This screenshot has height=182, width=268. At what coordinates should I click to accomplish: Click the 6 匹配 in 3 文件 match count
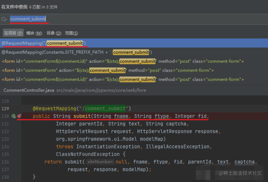point(43,7)
